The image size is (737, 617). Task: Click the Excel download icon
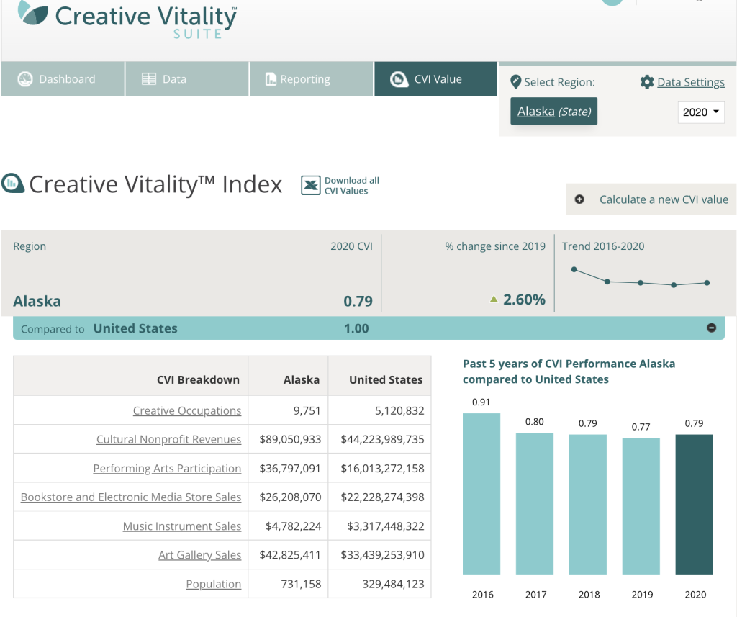click(311, 185)
